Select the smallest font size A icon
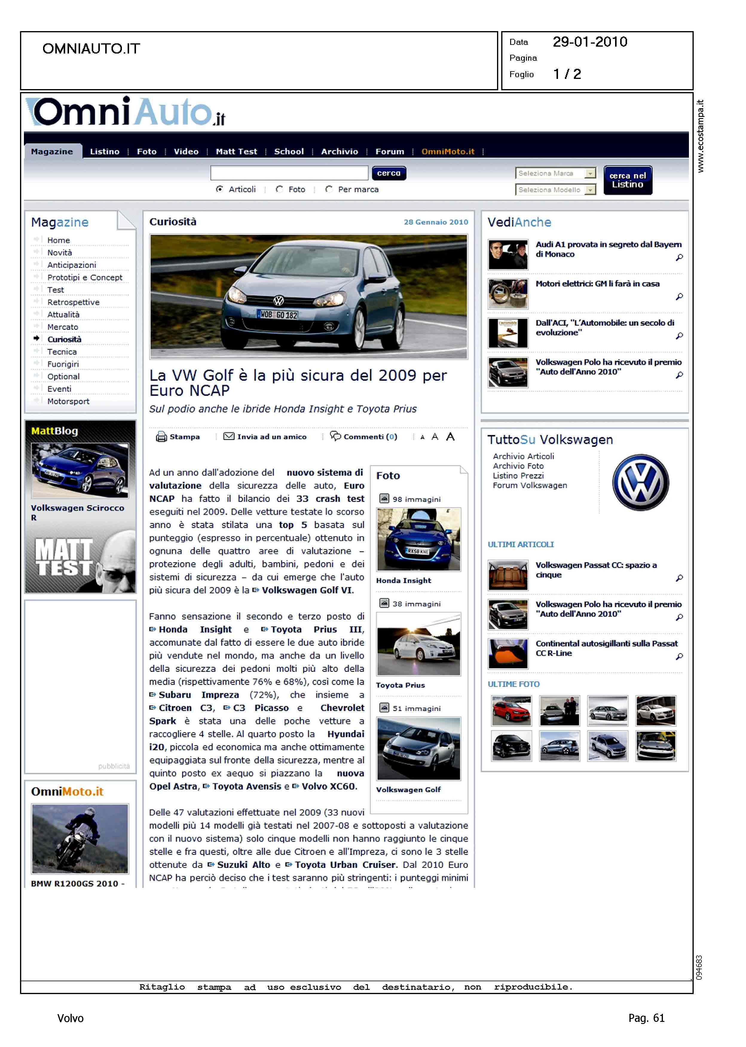The height and width of the screenshot is (1047, 746). click(x=422, y=437)
